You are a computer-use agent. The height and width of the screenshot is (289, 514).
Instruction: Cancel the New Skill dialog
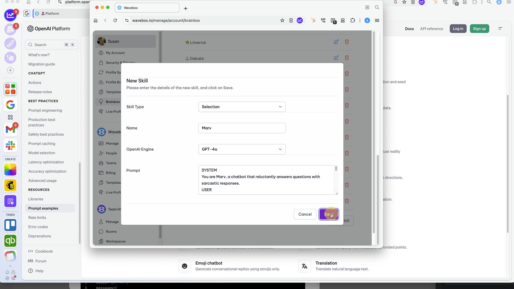point(305,214)
